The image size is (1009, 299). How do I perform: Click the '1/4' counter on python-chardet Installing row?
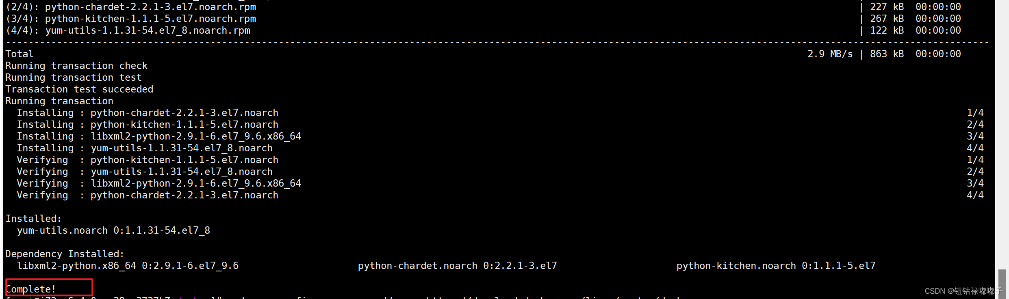(x=975, y=113)
